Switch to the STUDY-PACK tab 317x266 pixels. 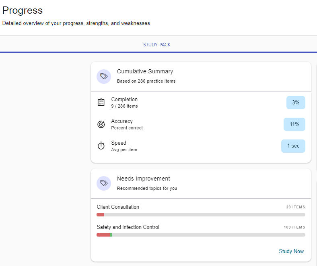click(x=157, y=45)
